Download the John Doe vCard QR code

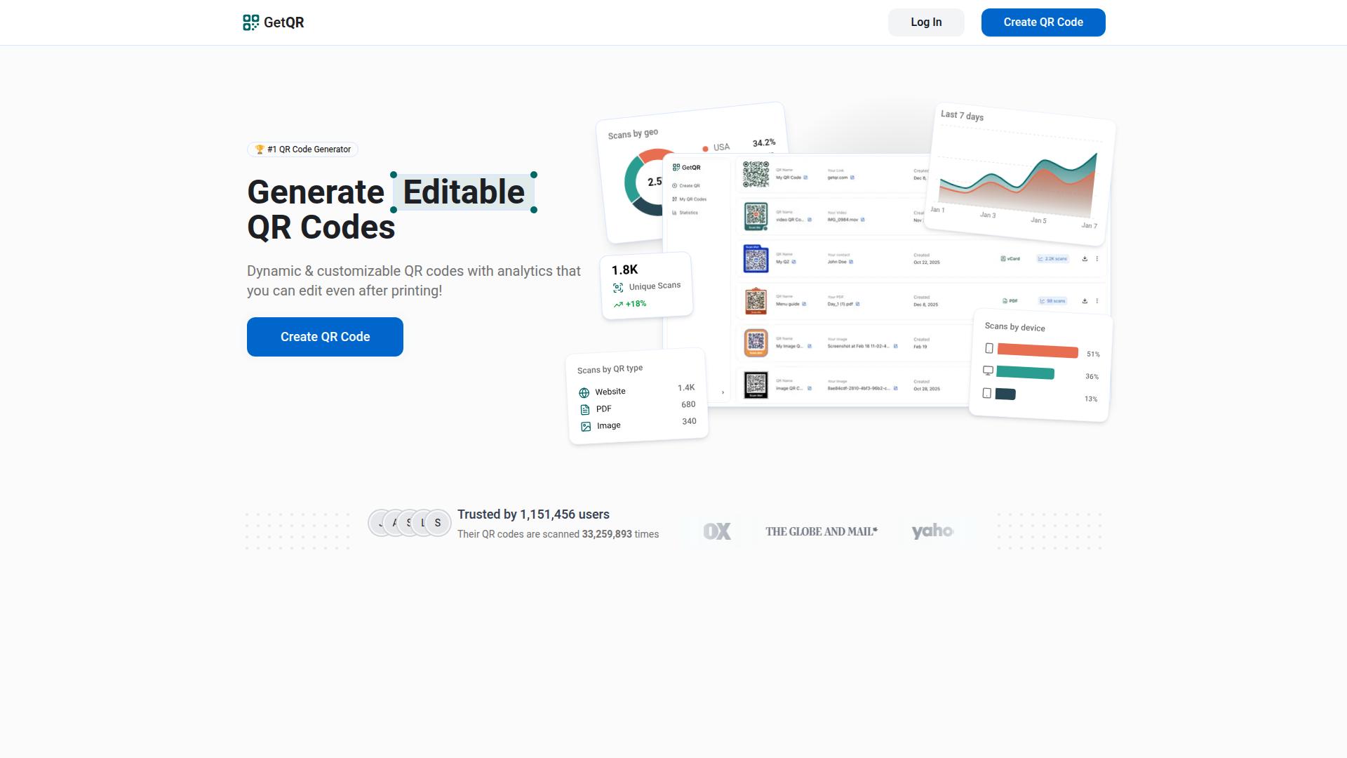(x=1085, y=259)
